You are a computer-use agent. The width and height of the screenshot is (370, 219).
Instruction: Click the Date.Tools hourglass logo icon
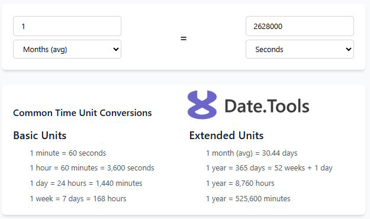pos(202,105)
